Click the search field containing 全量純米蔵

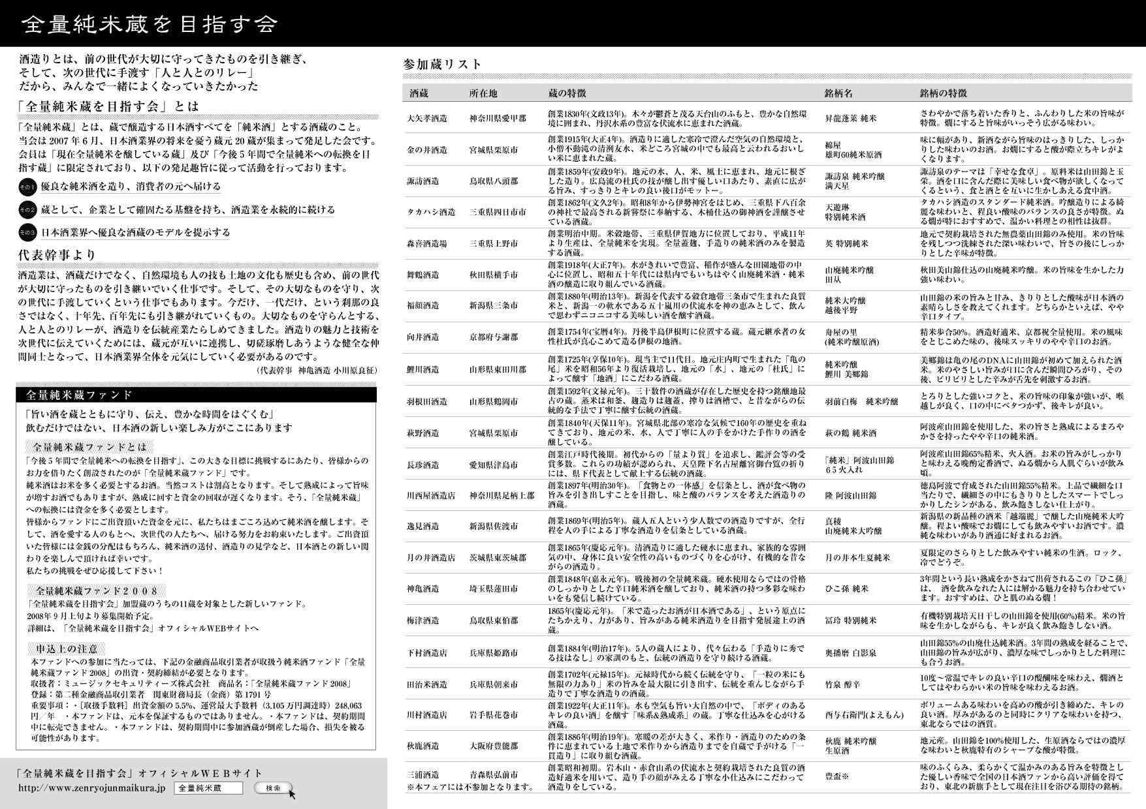point(208,788)
